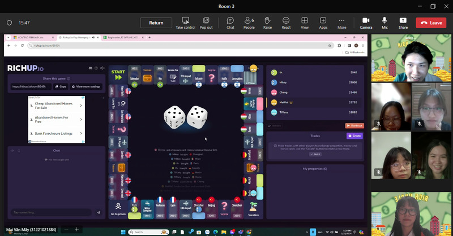Open Windows Start menu

tap(123, 232)
